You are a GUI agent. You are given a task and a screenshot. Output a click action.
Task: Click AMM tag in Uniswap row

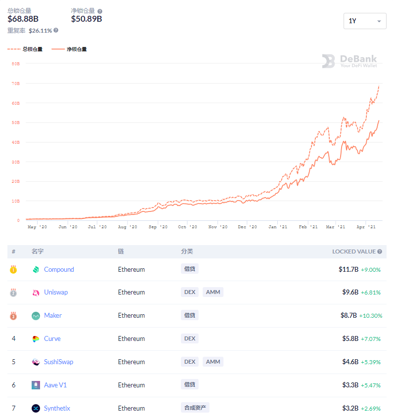(213, 292)
